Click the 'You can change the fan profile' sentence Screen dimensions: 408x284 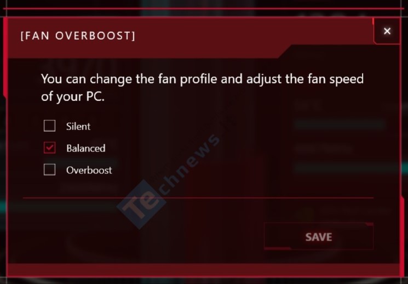tap(202, 79)
